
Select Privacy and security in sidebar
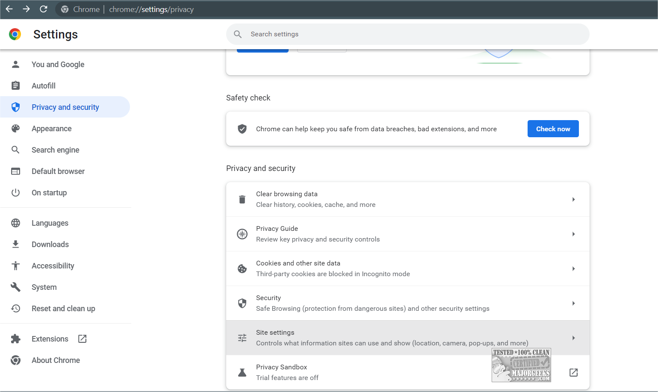(65, 107)
